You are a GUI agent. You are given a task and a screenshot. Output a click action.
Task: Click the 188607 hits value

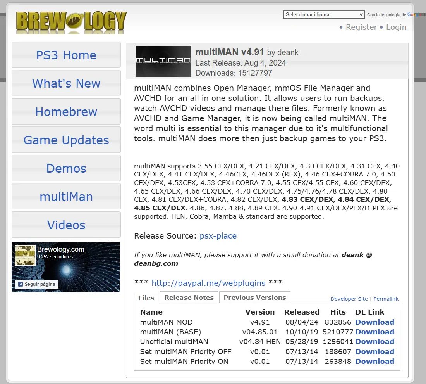point(338,352)
